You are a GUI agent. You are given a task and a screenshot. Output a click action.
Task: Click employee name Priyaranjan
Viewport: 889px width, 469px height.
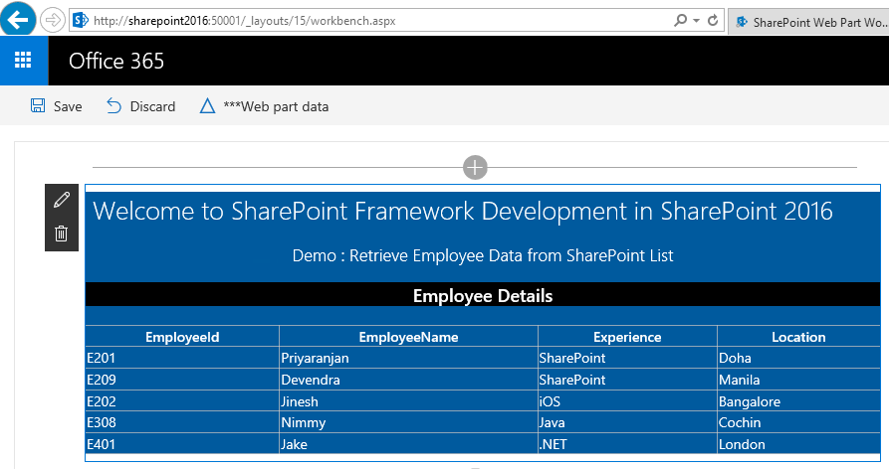(x=315, y=358)
